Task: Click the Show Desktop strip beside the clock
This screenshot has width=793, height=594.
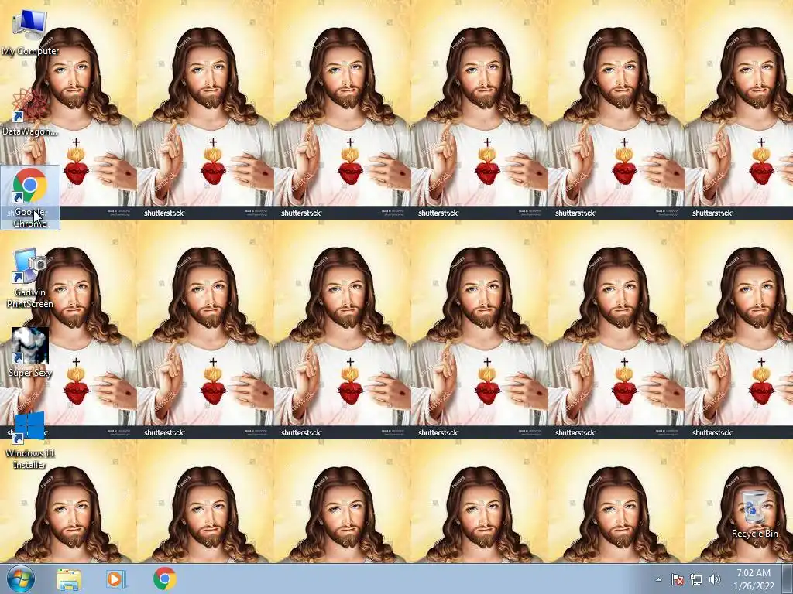Action: tap(788, 579)
